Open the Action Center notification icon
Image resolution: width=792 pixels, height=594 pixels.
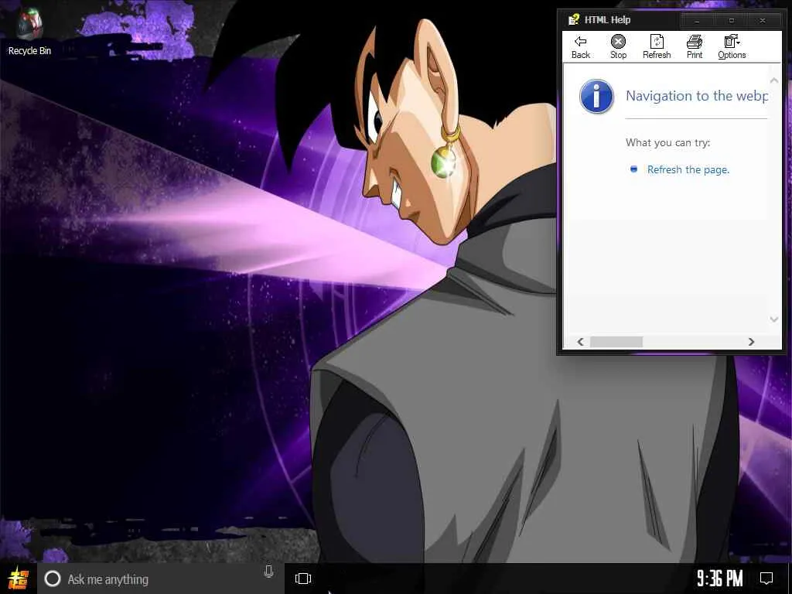pos(766,579)
